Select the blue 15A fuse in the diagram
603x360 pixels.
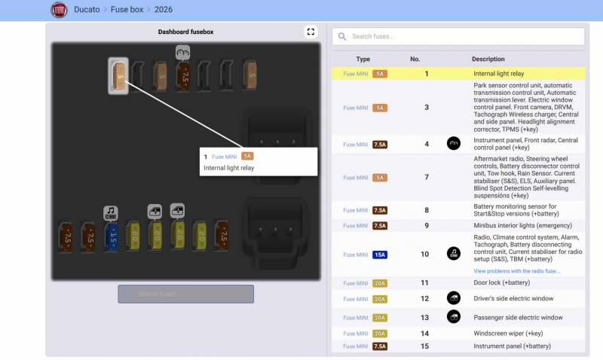112,237
